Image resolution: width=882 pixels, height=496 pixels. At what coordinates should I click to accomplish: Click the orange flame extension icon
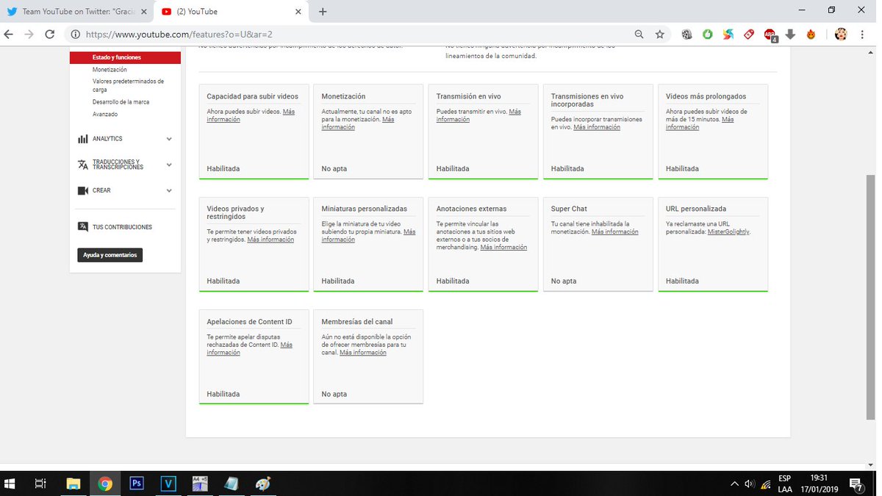[x=811, y=34]
